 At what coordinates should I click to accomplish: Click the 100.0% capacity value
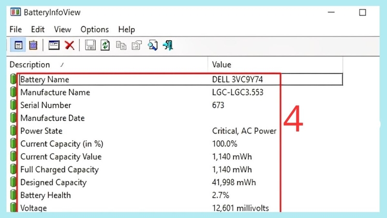point(224,143)
